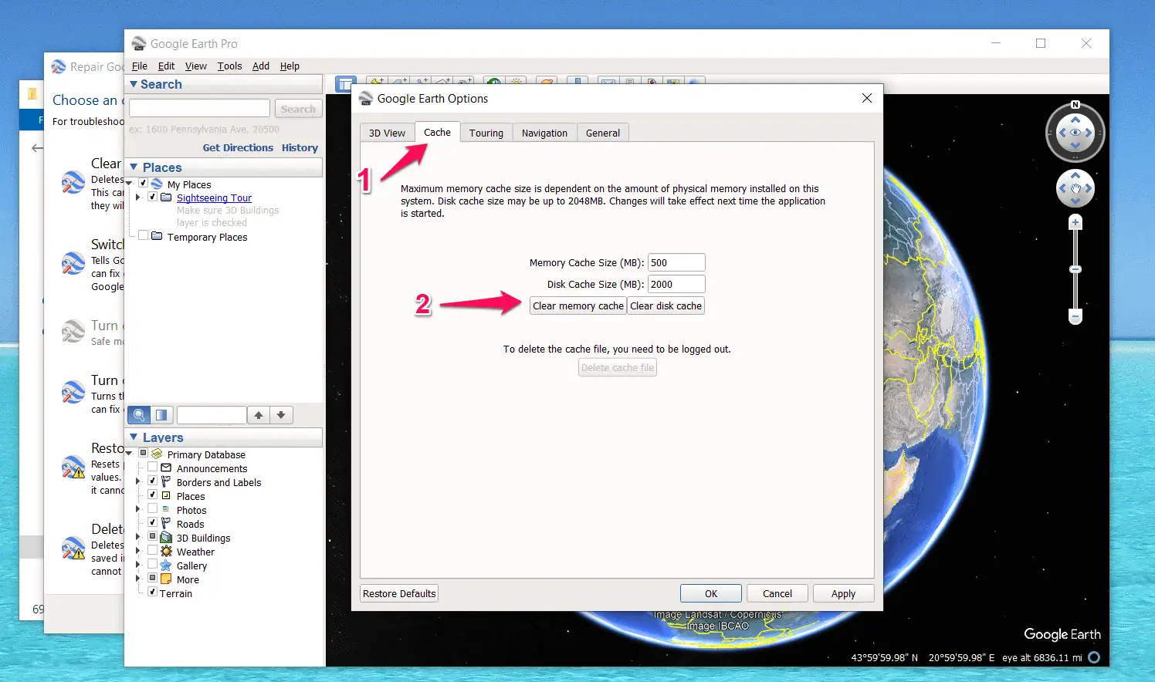Uncheck the Sightseeing Tour checkbox

pos(152,197)
